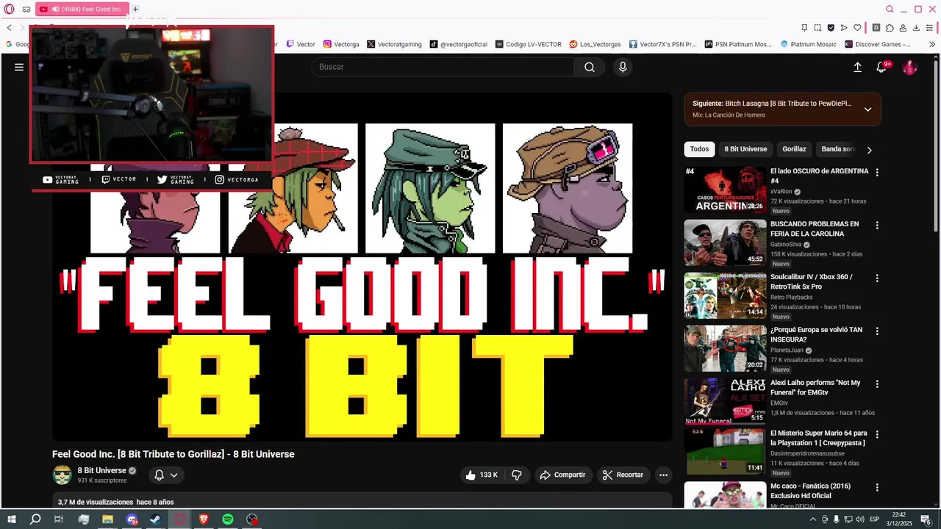
Task: Open options menu for ¿Porqué Europa video
Action: point(876,331)
